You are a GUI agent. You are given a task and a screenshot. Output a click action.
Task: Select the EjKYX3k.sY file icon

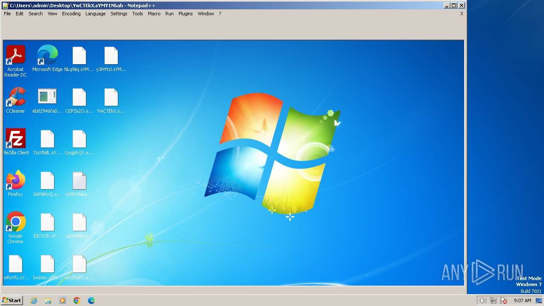pyautogui.click(x=47, y=225)
